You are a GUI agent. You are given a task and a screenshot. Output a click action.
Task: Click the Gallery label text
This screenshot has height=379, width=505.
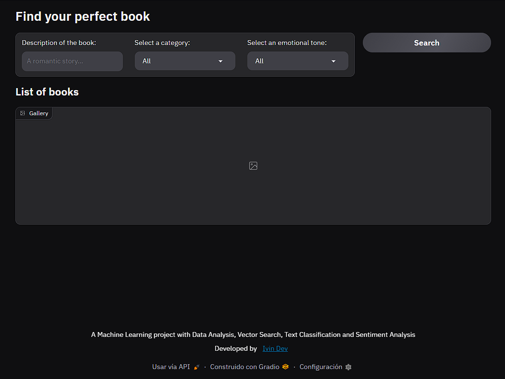point(39,113)
